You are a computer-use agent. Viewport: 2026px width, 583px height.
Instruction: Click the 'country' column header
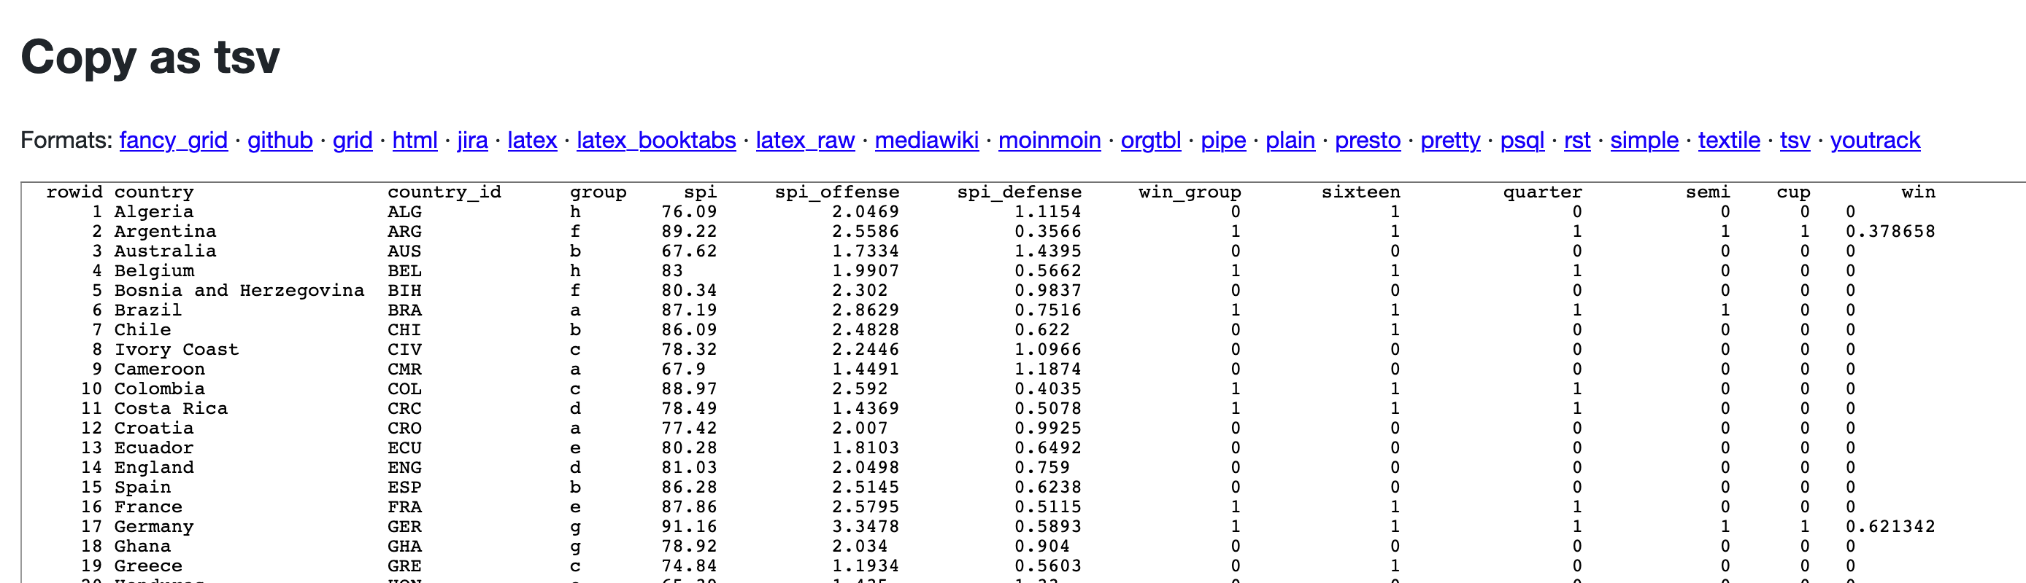pyautogui.click(x=154, y=192)
